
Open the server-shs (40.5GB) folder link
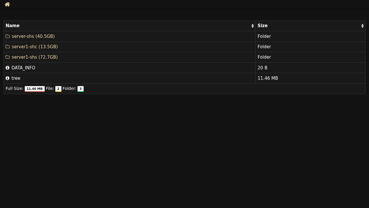[33, 36]
